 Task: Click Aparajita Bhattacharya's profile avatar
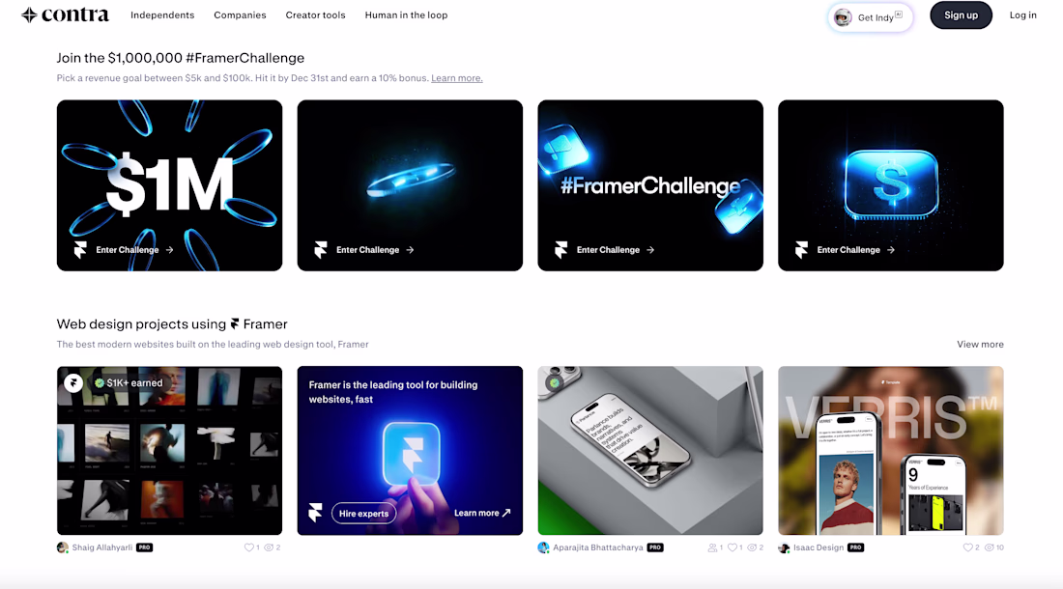[543, 547]
